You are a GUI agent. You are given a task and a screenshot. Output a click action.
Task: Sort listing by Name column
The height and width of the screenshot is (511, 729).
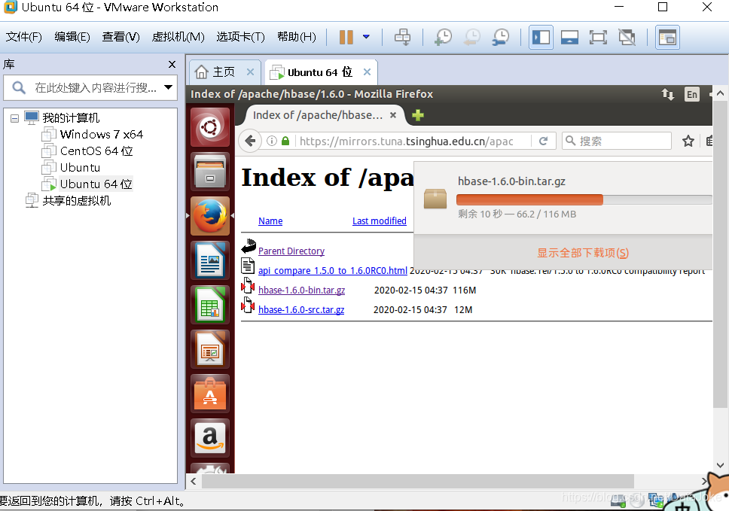click(x=270, y=221)
